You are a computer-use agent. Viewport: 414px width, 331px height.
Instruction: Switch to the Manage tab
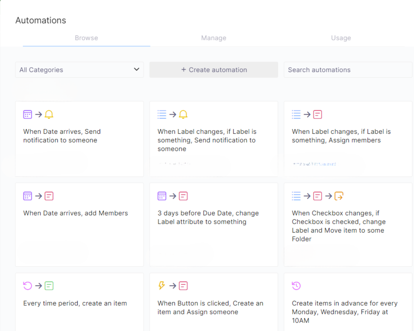pyautogui.click(x=213, y=38)
